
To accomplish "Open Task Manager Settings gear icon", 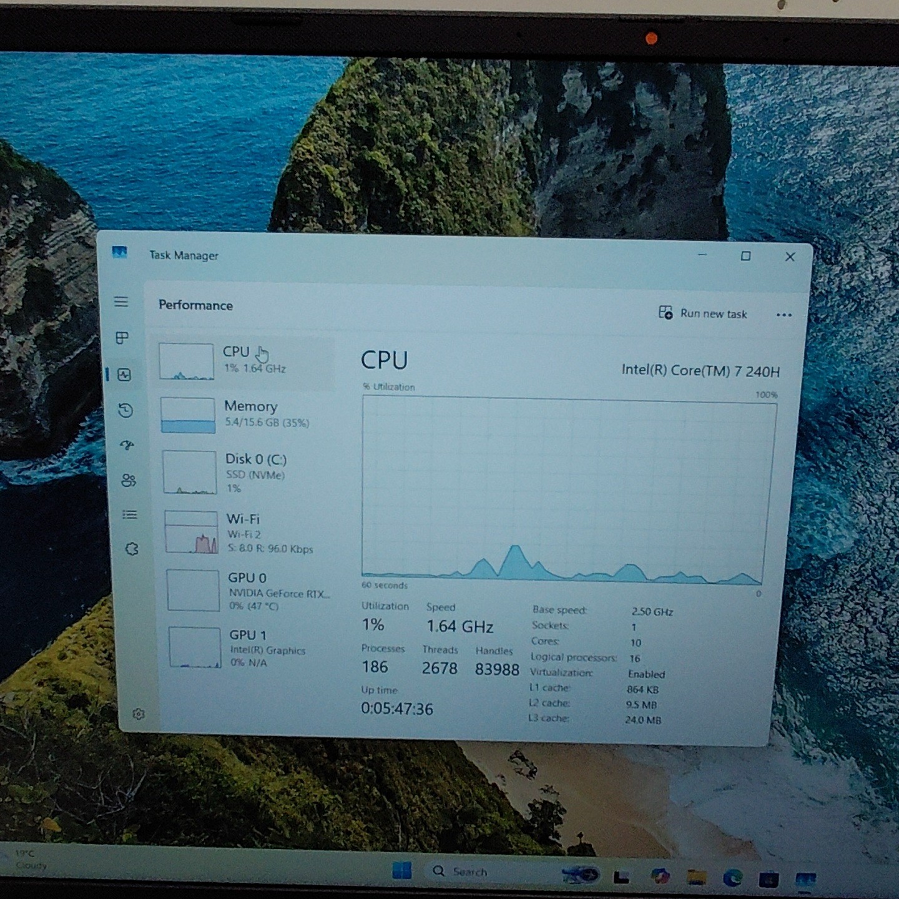I will (x=139, y=714).
